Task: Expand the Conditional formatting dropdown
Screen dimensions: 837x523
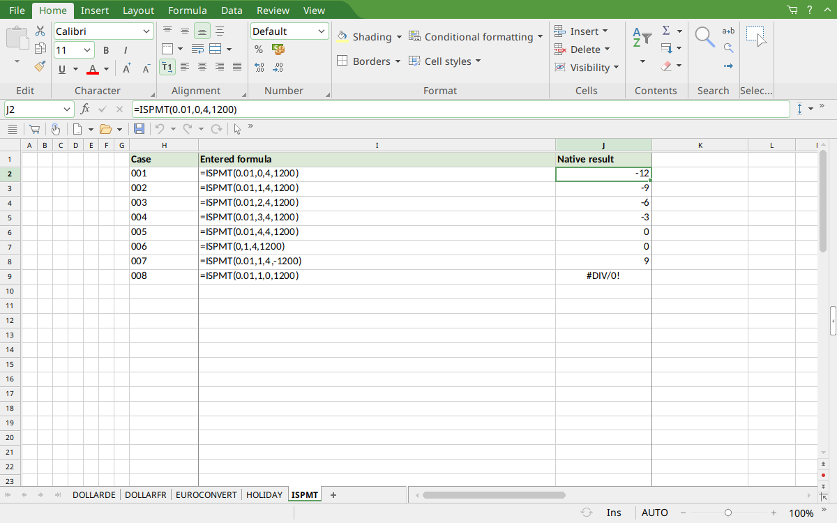Action: [540, 37]
